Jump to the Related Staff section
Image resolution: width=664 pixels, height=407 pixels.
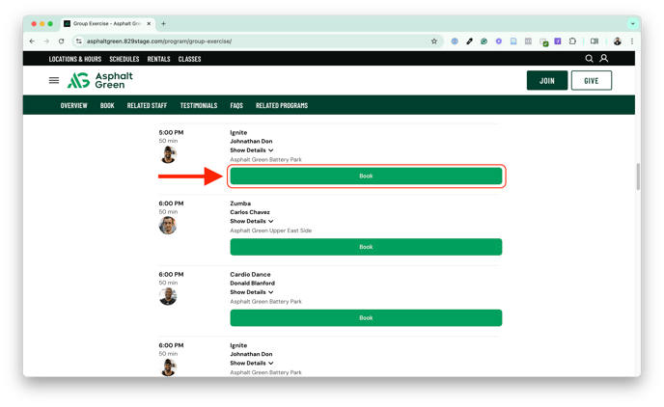[x=147, y=105]
